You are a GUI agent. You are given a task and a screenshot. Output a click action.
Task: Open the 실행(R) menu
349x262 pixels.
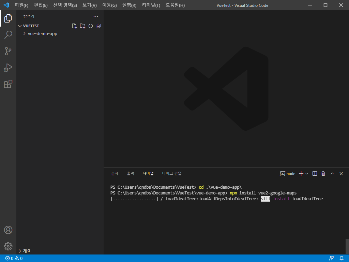[x=129, y=5]
